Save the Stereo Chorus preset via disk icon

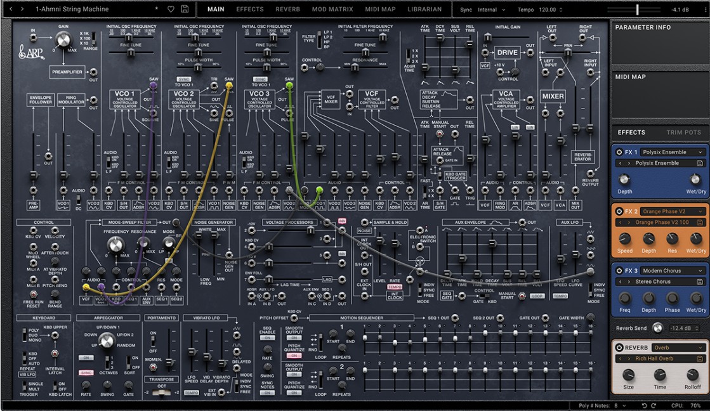(700, 282)
